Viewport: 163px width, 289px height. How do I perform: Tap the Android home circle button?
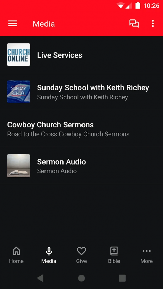pos(81,278)
